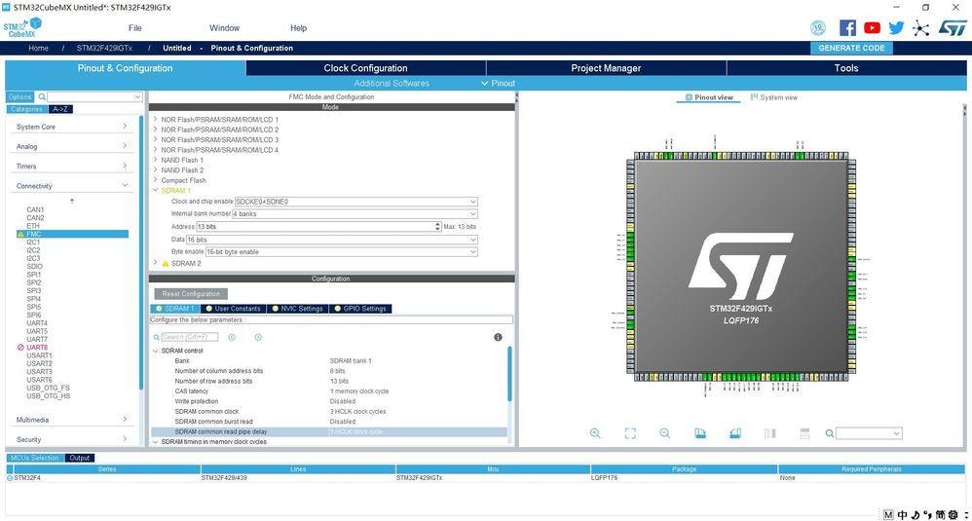Click the GENERATE CODE button
This screenshot has height=521, width=972.
pyautogui.click(x=851, y=48)
